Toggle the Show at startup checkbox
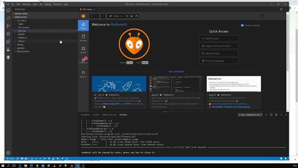Screen dimensions: 298x168 click(x=242, y=25)
